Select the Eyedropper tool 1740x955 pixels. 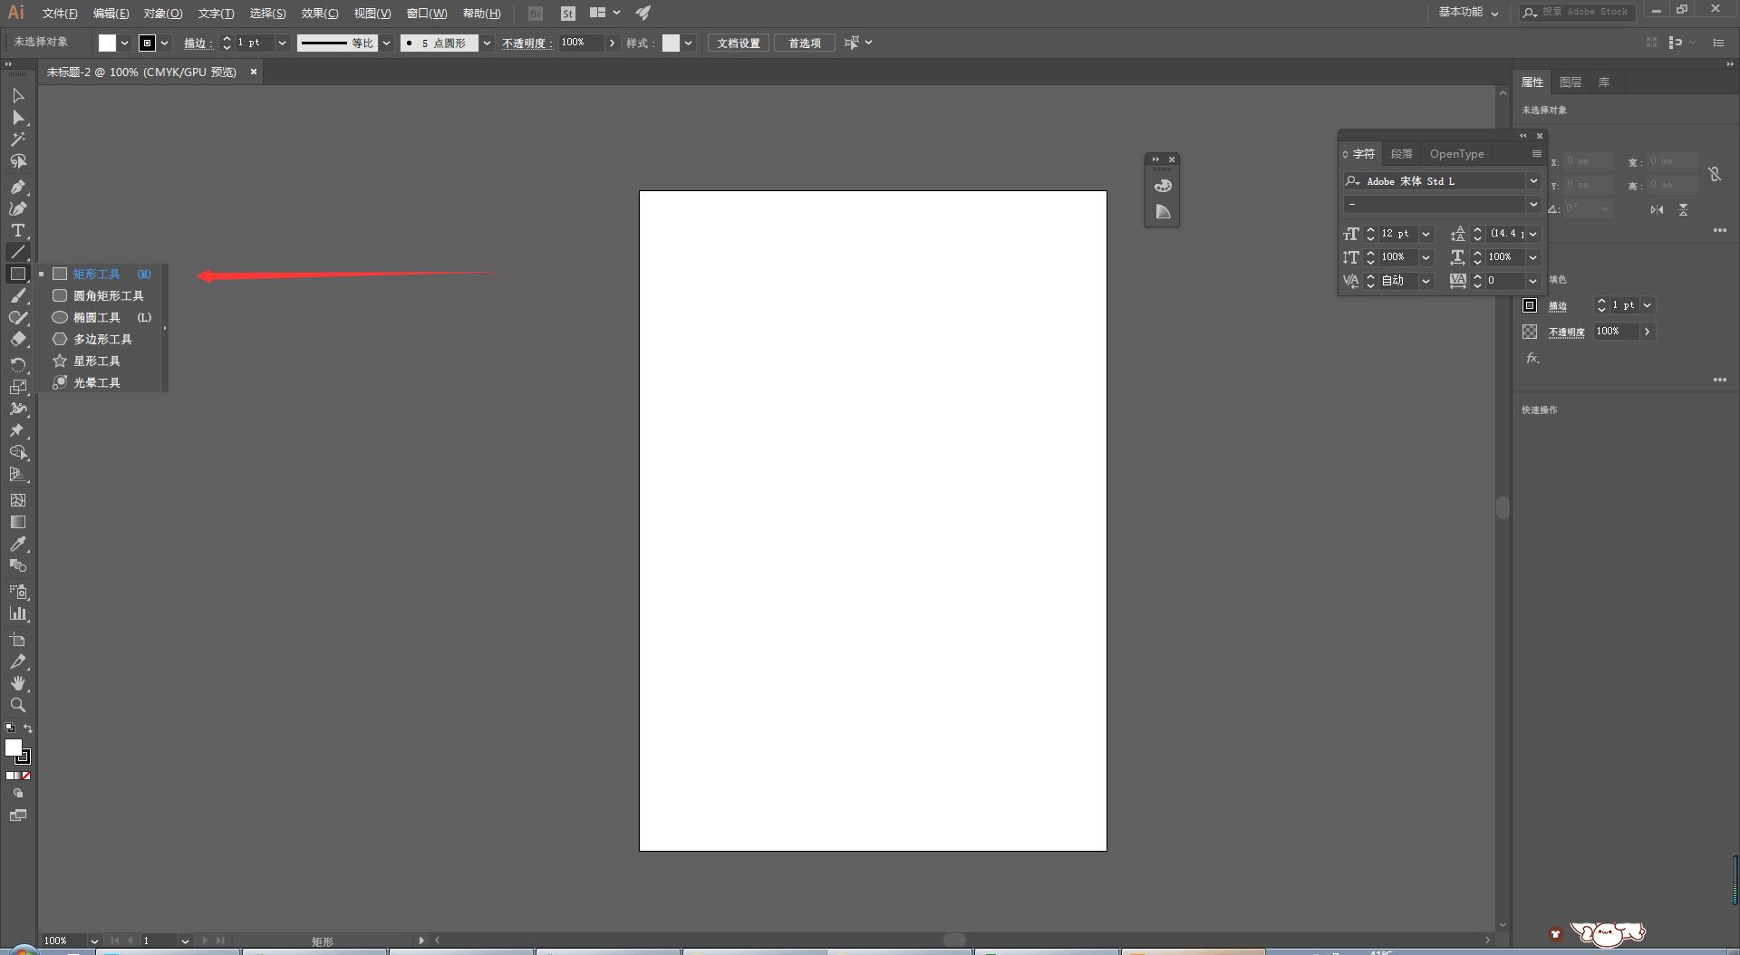click(18, 544)
